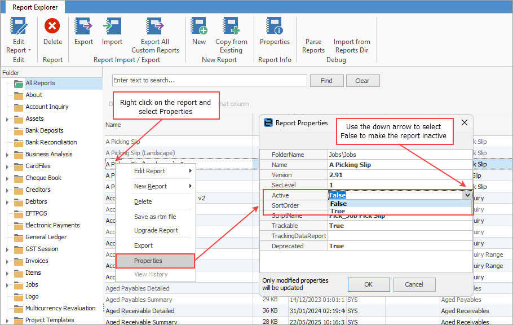Click Export All Custom Reports icon

[x=155, y=26]
